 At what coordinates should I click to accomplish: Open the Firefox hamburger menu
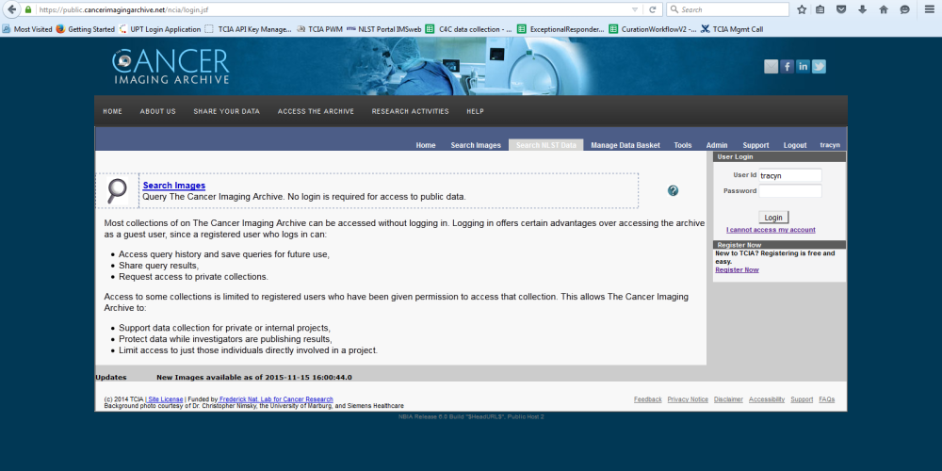(930, 9)
